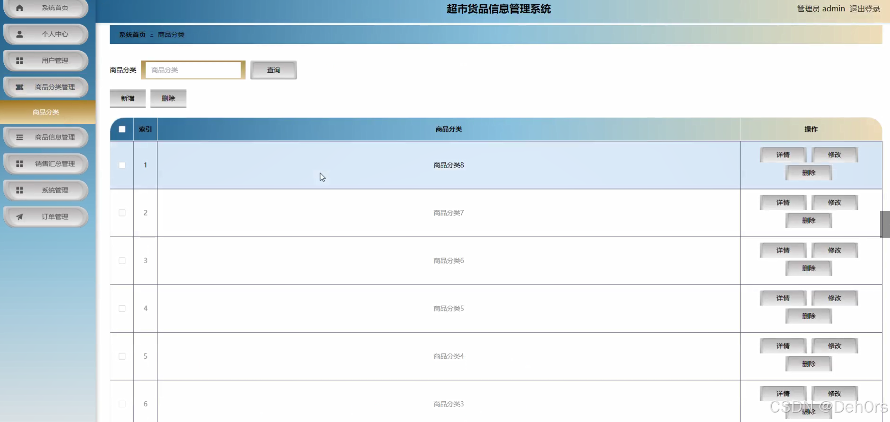Click the grid icon beside 销售汇总管理
Screen dimensions: 890x422
point(19,164)
